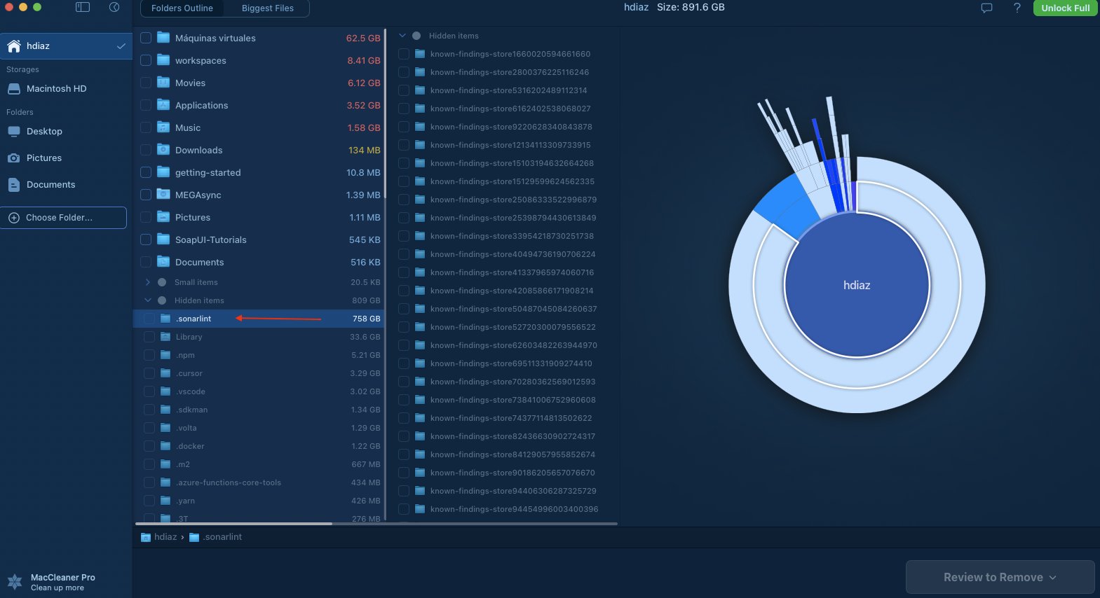Viewport: 1100px width, 598px height.
Task: Expand the Small items group
Action: click(147, 282)
